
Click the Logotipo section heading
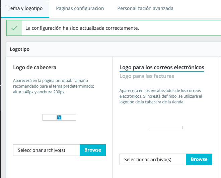[x=20, y=49]
